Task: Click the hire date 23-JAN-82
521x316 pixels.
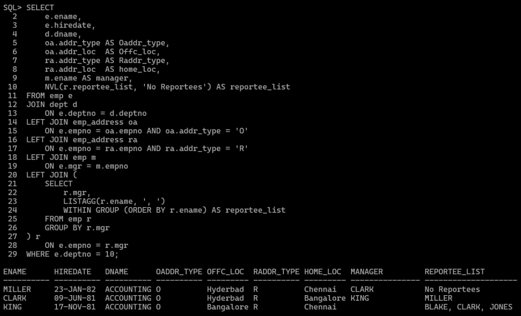Action: [75, 290]
